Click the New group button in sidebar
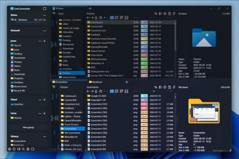Screen dimensions: 239x159 click(x=28, y=127)
